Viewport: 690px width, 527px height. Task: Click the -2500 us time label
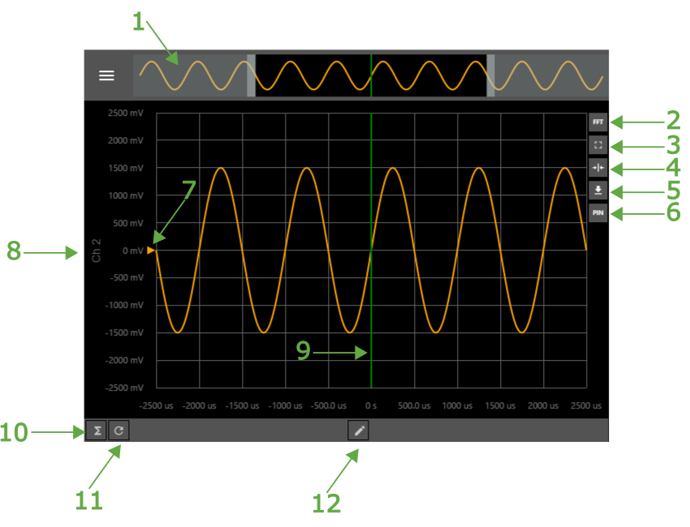pyautogui.click(x=156, y=405)
